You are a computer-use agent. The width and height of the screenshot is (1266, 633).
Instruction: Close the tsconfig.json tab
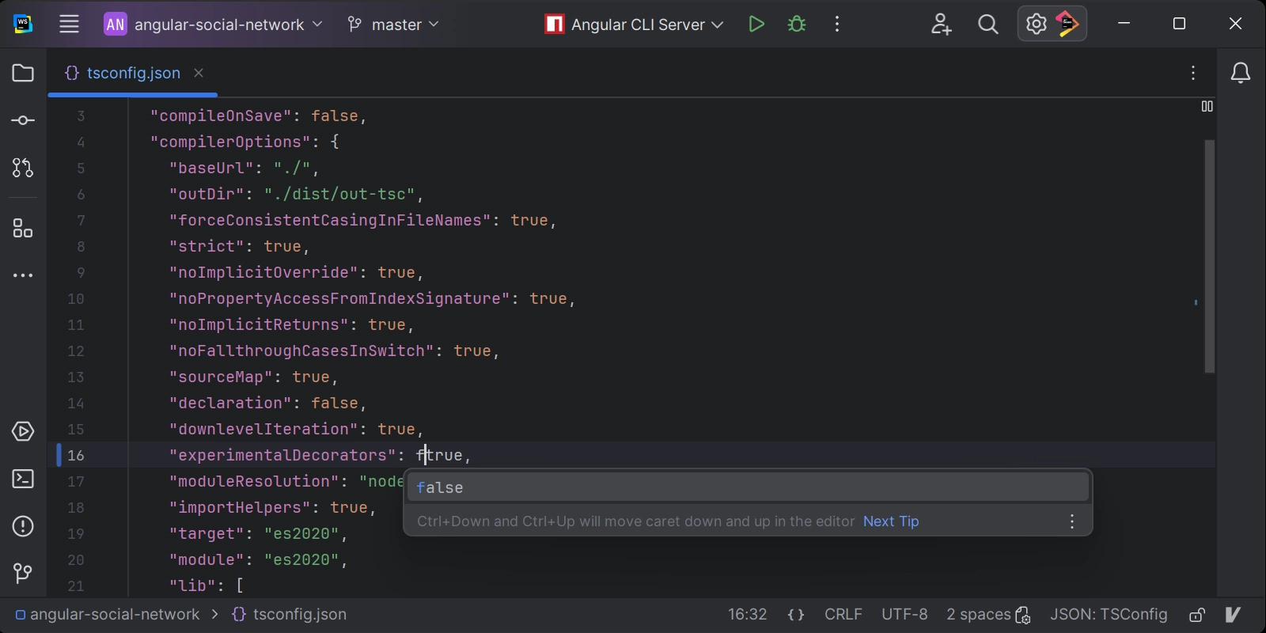199,73
